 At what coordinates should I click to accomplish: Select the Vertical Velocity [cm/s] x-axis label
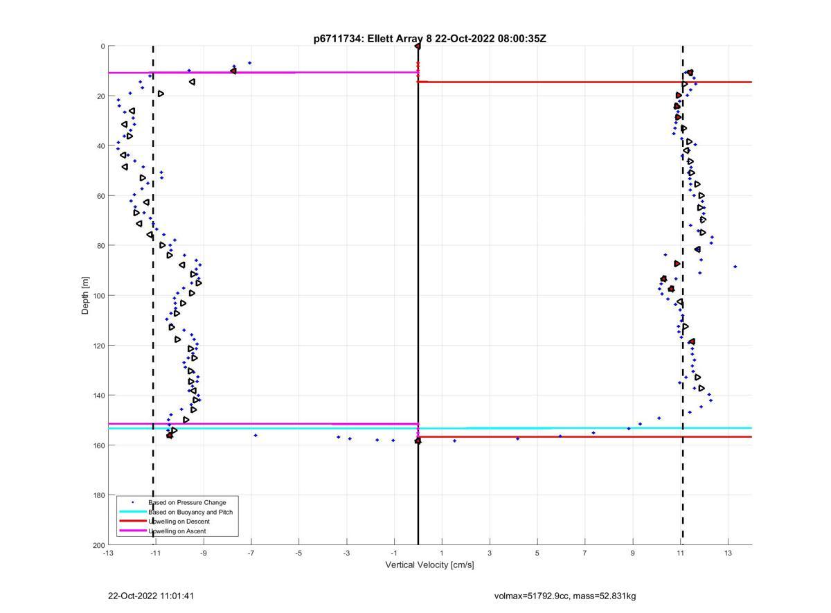(429, 565)
